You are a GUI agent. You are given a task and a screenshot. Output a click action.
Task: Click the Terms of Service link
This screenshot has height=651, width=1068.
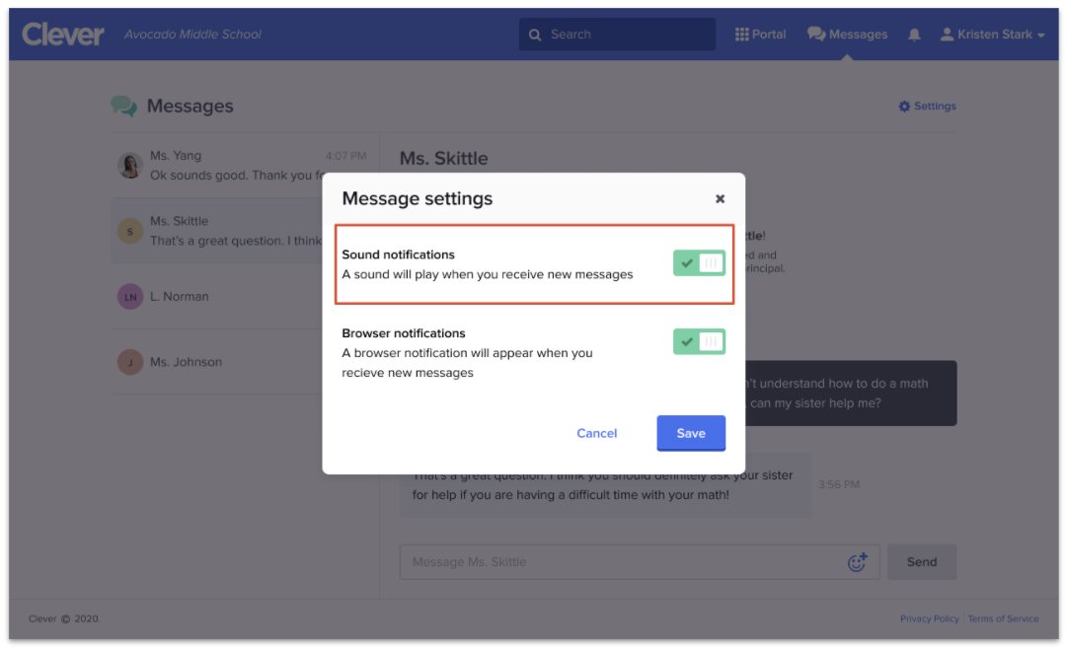coord(1003,618)
